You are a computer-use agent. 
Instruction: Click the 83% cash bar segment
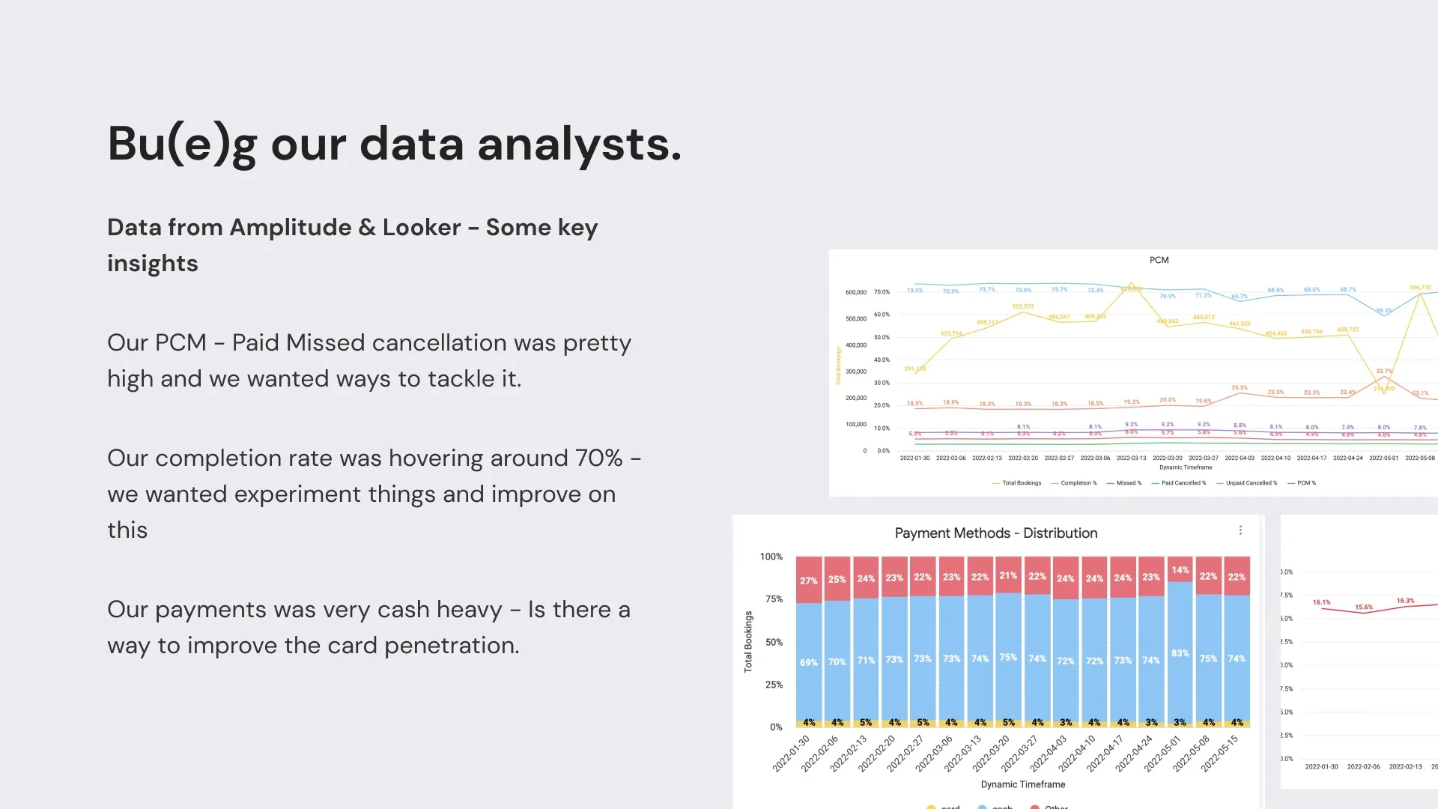point(1180,652)
